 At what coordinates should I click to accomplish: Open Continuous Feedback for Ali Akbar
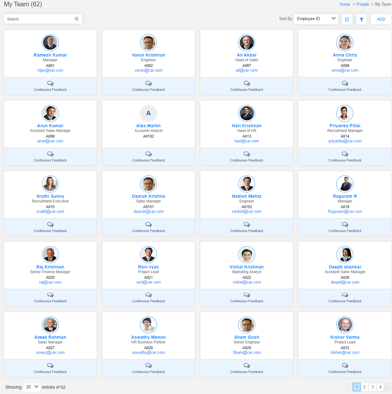coord(246,86)
